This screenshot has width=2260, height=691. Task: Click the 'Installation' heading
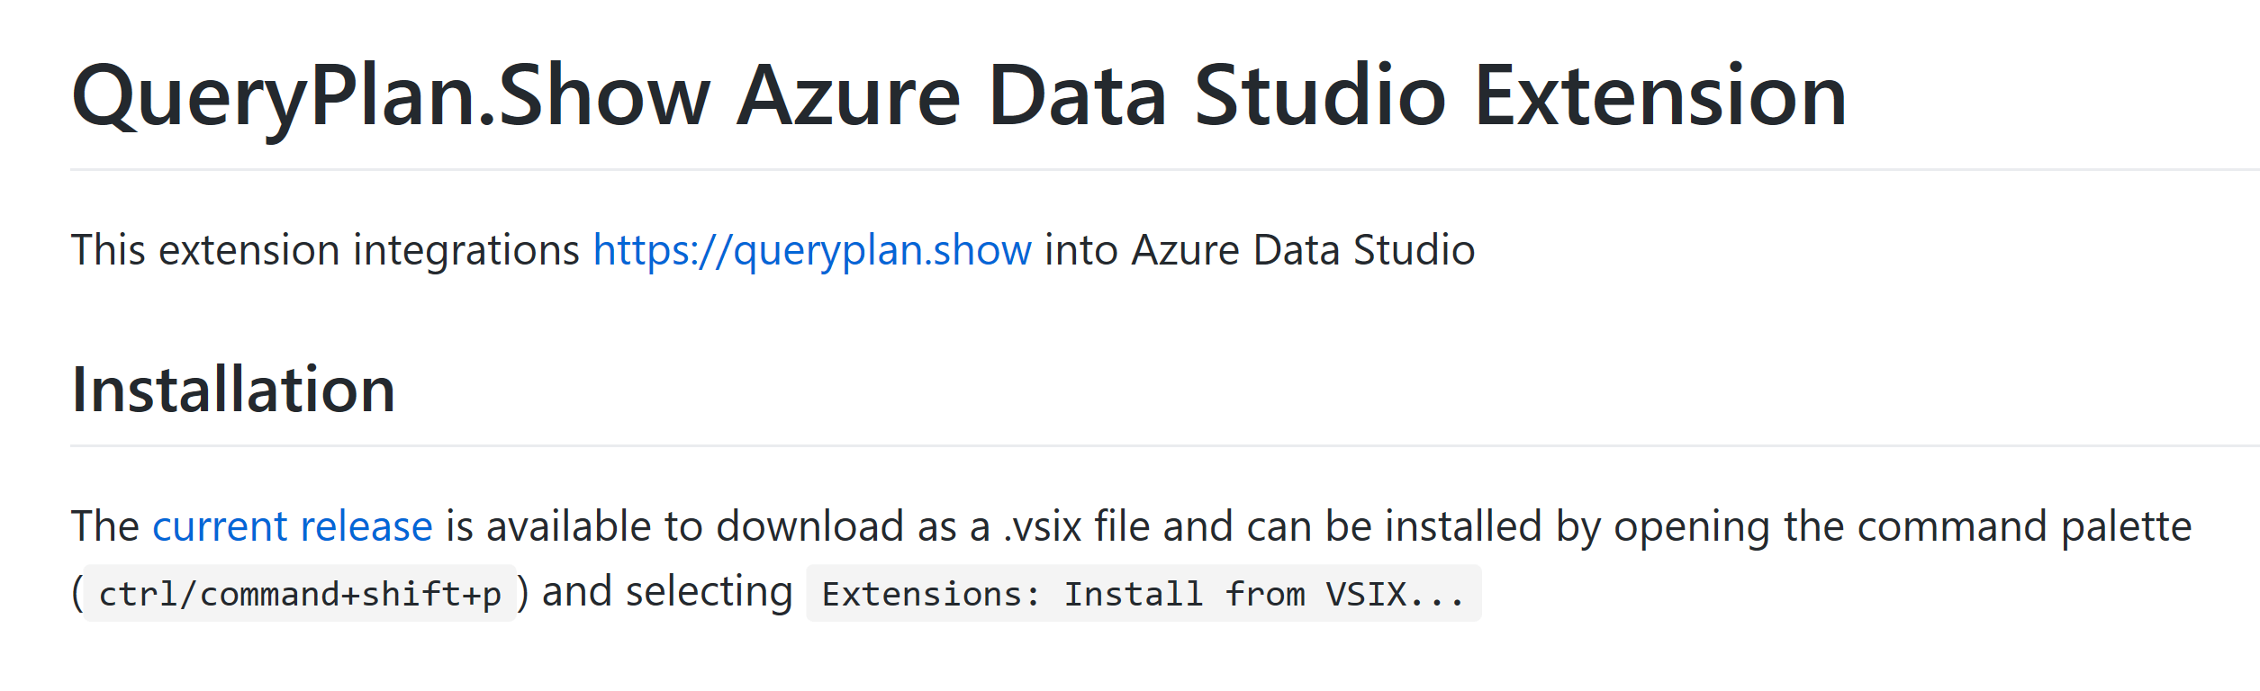pyautogui.click(x=233, y=390)
